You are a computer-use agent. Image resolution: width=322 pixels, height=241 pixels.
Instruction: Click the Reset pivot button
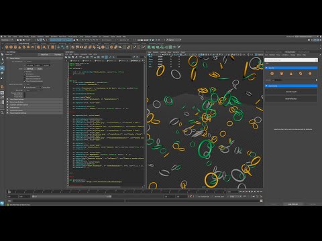(40, 69)
